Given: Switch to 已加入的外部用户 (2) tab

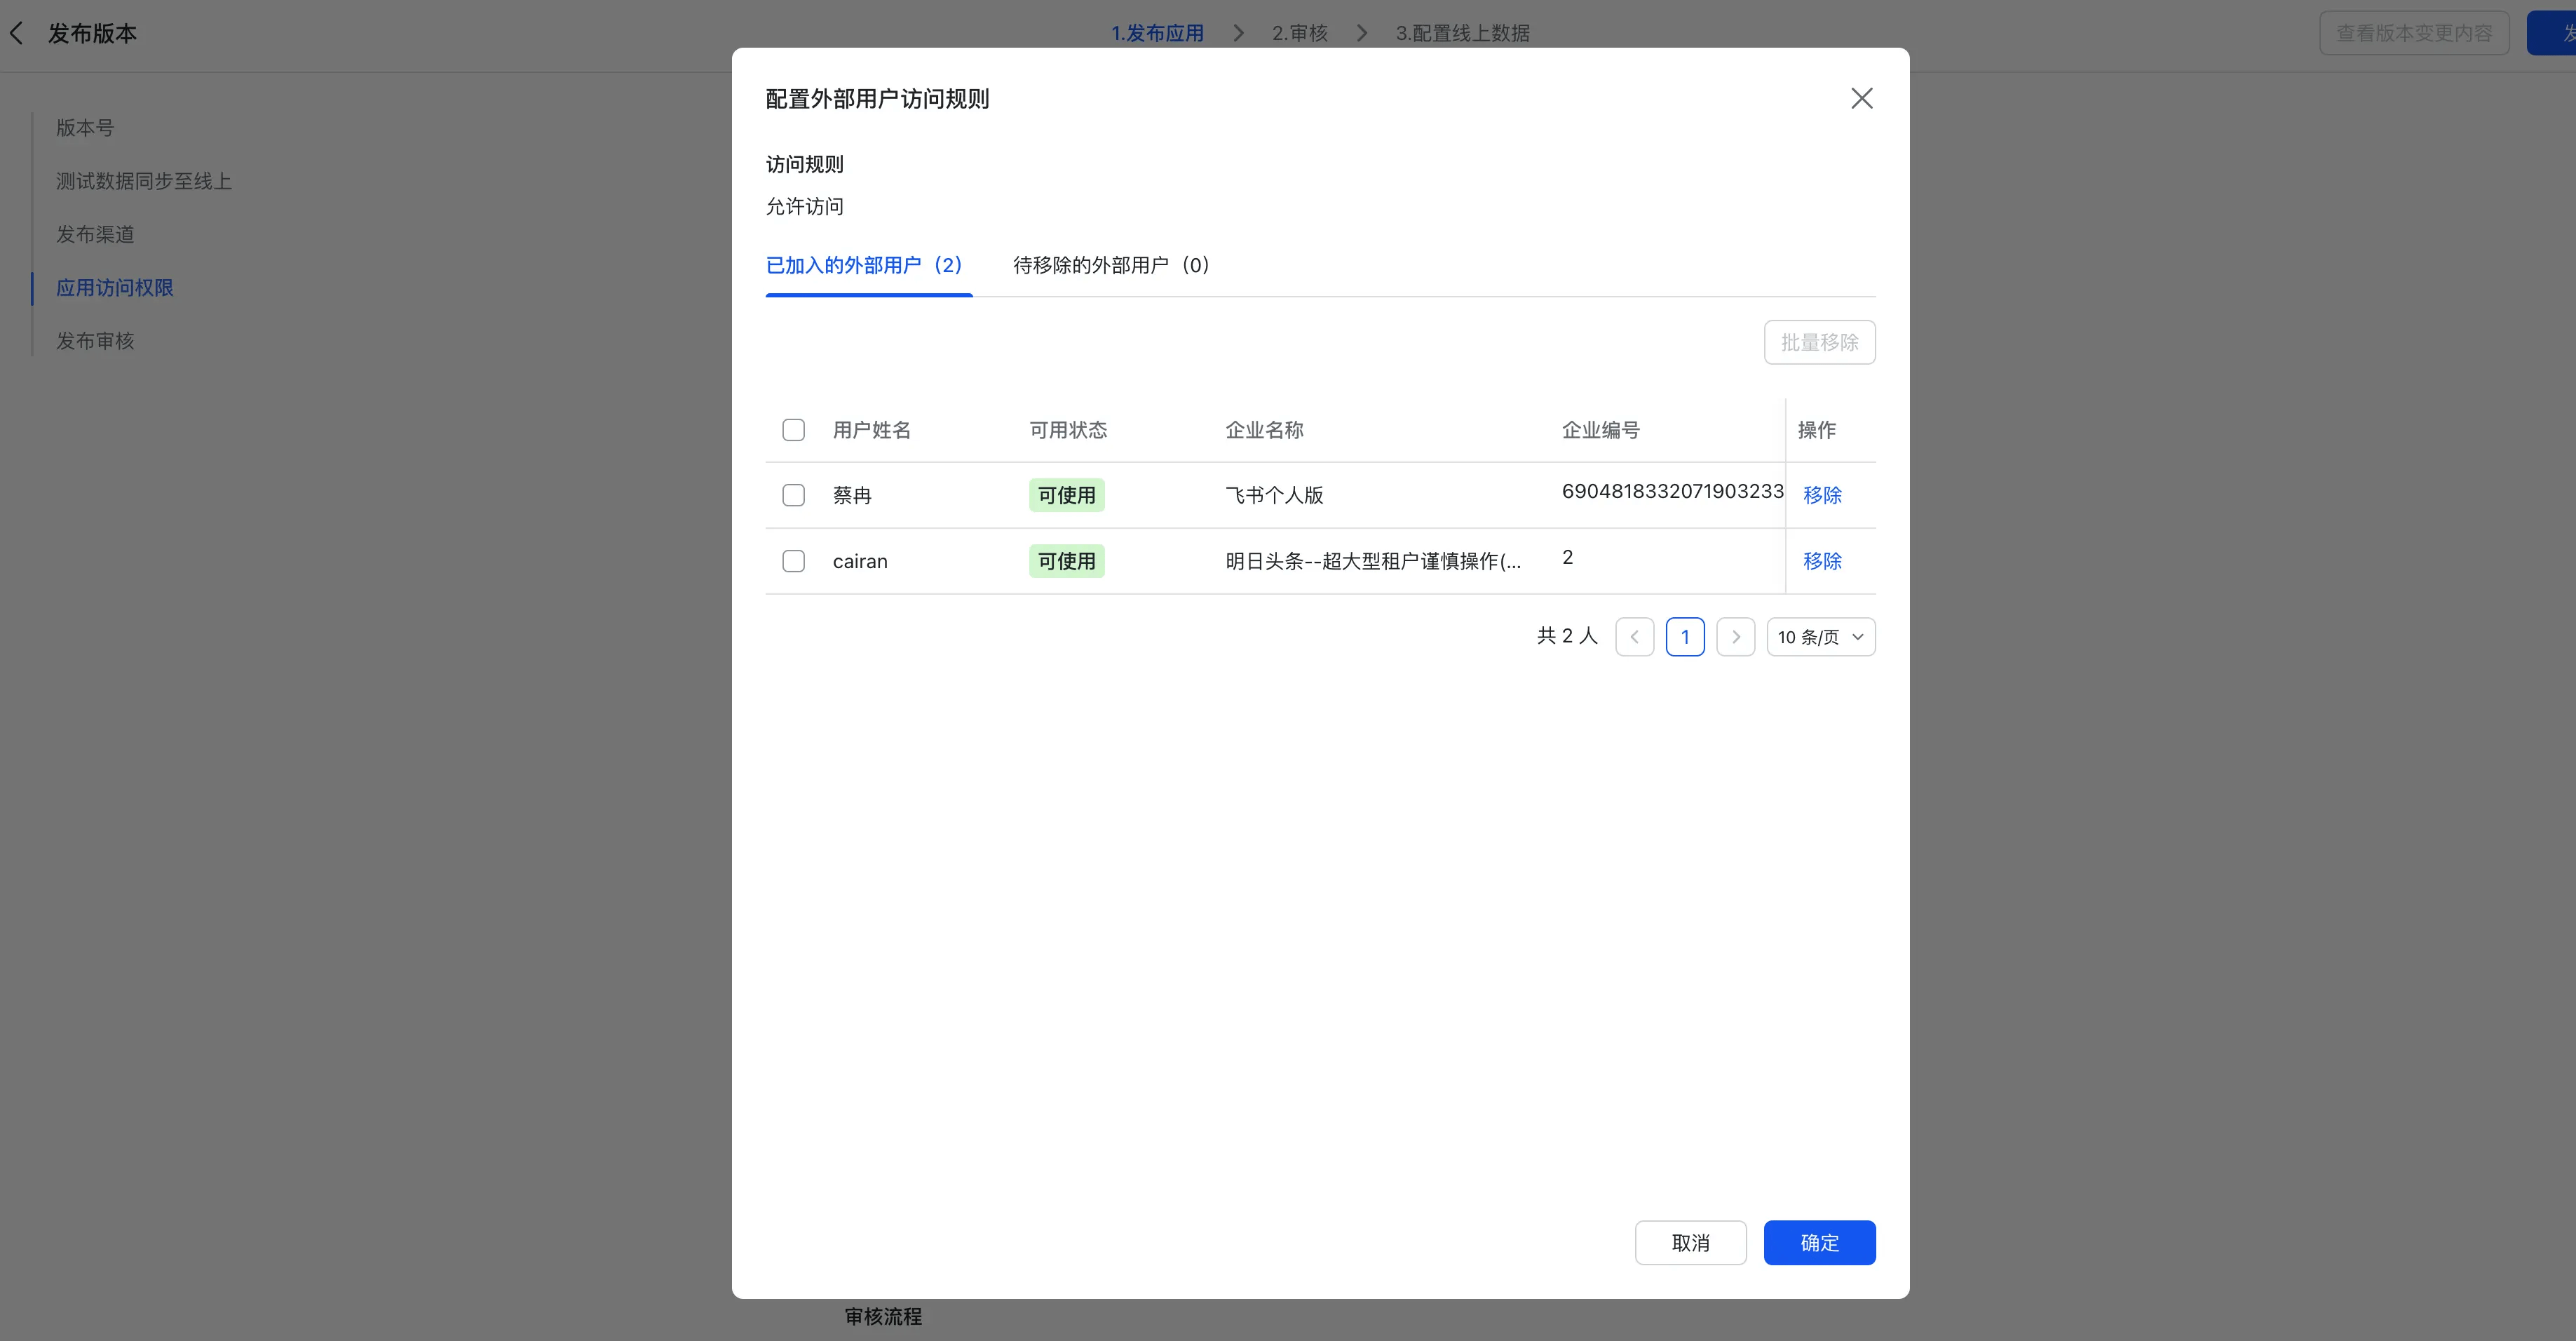Looking at the screenshot, I should pyautogui.click(x=868, y=265).
